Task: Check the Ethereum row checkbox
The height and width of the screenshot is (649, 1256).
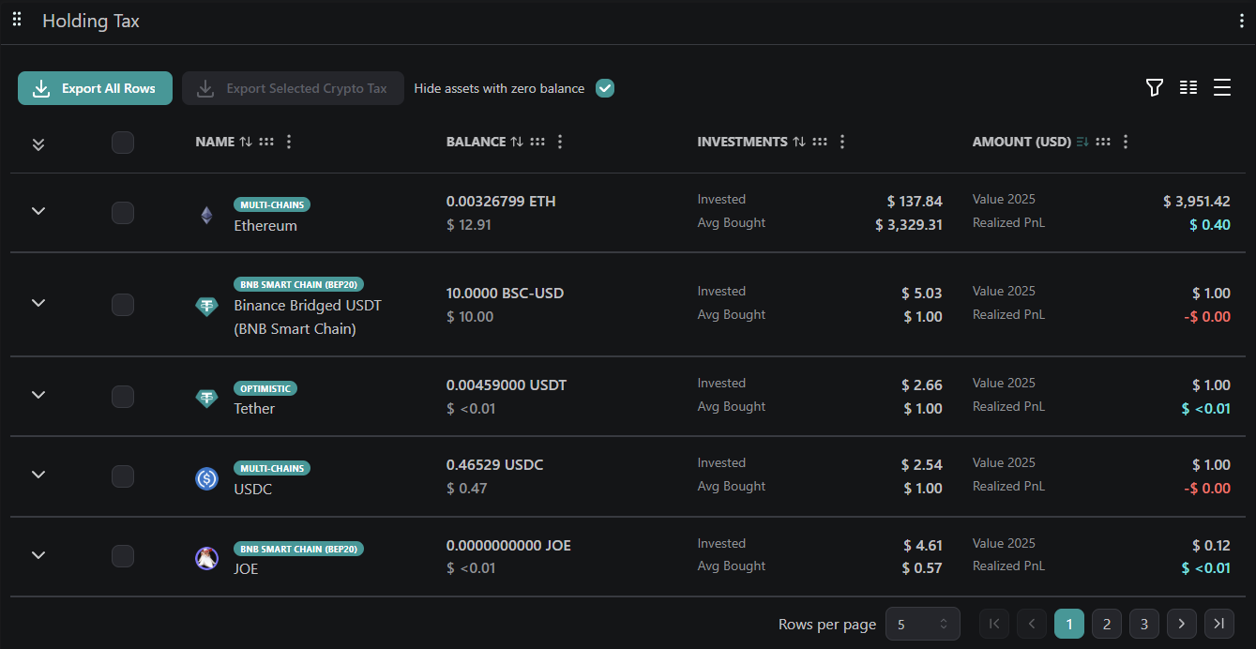Action: pos(123,213)
